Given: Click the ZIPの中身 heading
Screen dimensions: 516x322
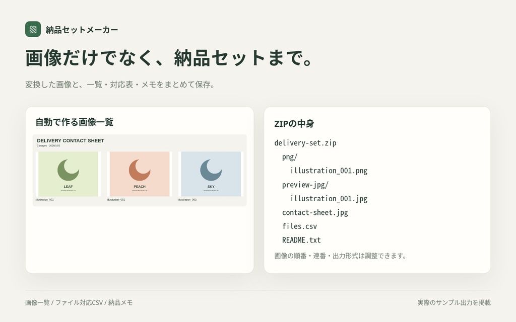Looking at the screenshot, I should click(294, 124).
